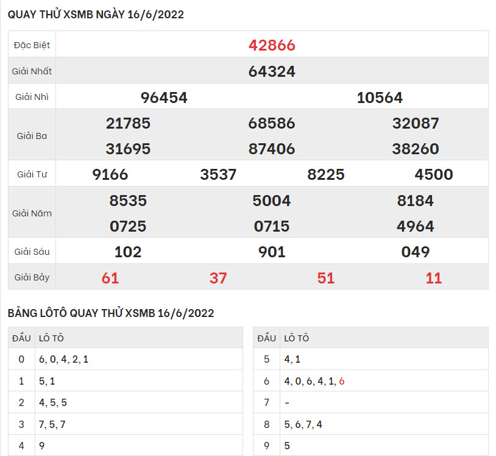Select the Giải Năm number 0725
Image resolution: width=496 pixels, height=456 pixels.
pos(128,226)
